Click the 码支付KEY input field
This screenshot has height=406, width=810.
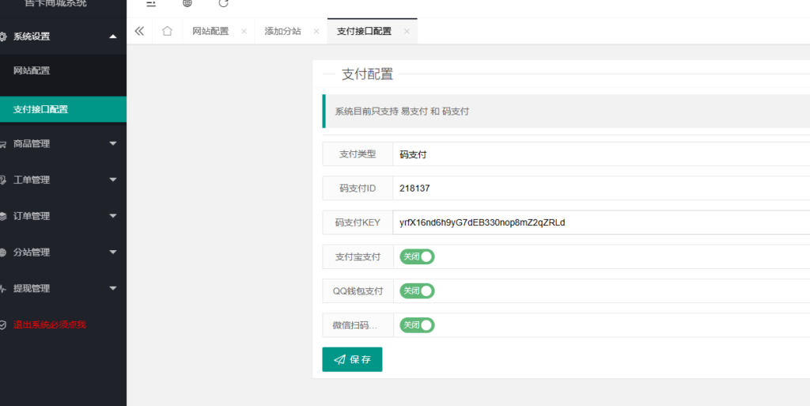601,222
